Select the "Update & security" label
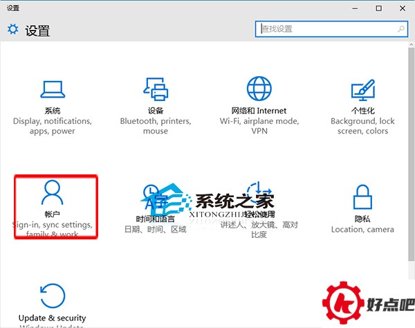 (52, 318)
